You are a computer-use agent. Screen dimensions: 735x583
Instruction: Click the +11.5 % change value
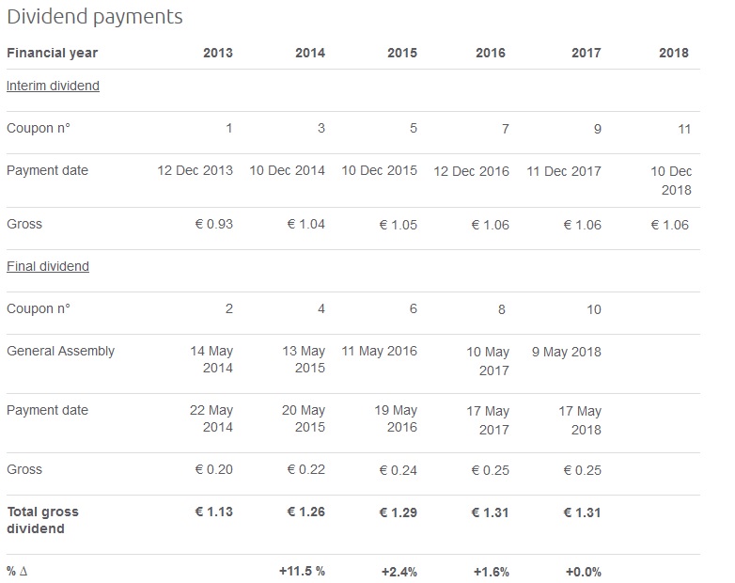302,572
